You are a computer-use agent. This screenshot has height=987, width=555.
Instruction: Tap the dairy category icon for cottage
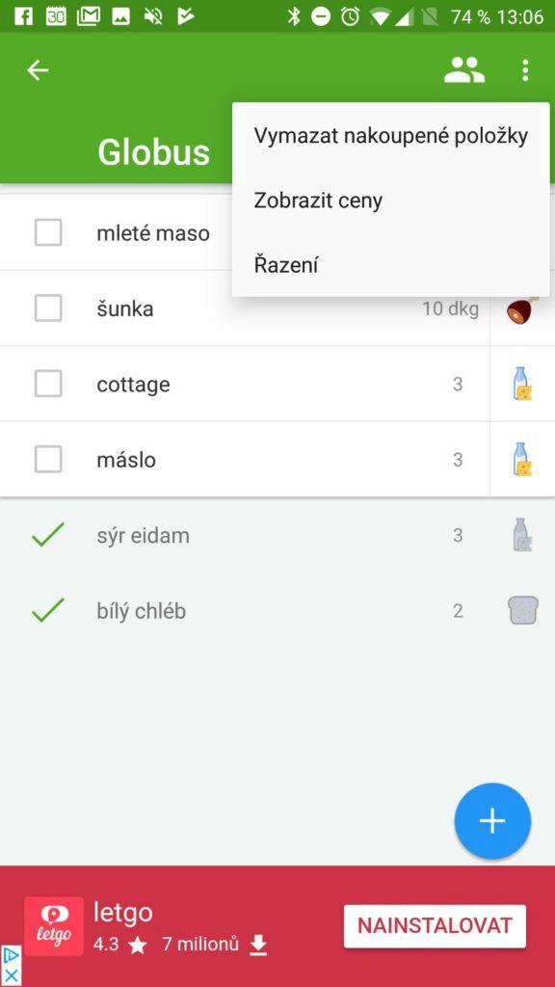tap(522, 384)
